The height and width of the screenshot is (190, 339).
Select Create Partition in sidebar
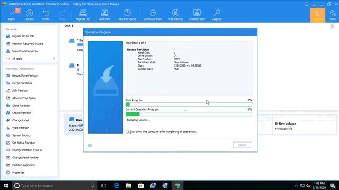(x=19, y=113)
